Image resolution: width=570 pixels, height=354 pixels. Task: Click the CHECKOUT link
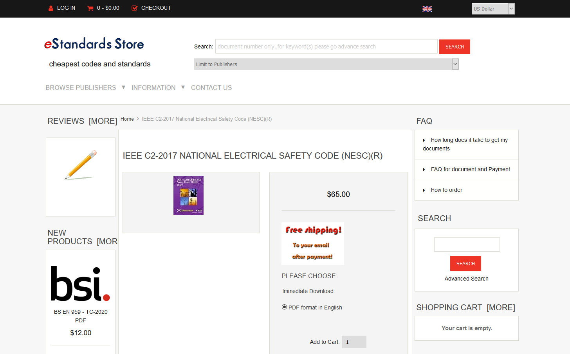tap(156, 8)
